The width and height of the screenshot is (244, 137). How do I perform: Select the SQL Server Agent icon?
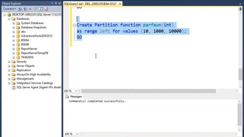click(x=14, y=88)
